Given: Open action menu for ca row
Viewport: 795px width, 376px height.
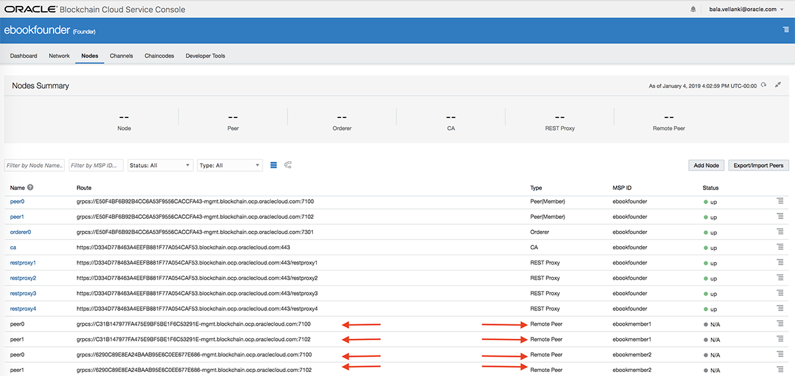Looking at the screenshot, I should click(x=780, y=247).
